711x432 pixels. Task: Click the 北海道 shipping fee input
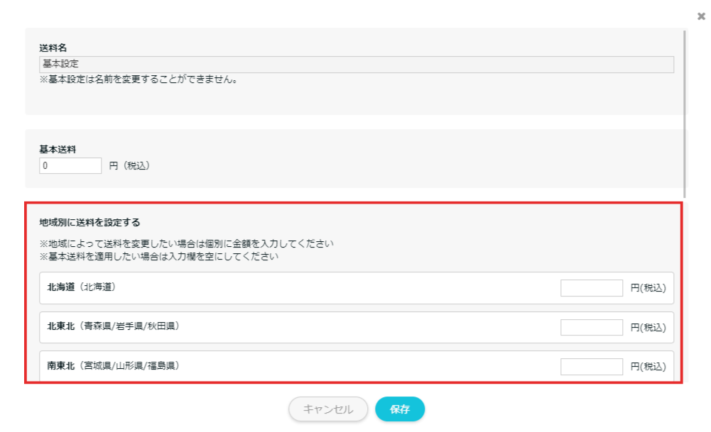coord(591,288)
